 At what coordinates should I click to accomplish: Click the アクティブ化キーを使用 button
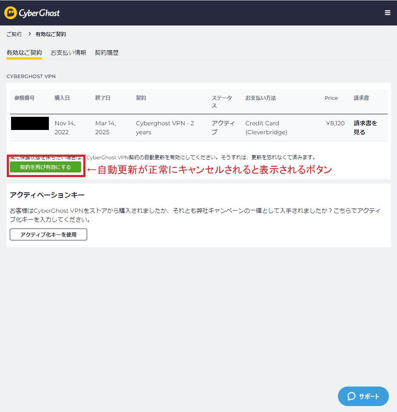coord(48,234)
